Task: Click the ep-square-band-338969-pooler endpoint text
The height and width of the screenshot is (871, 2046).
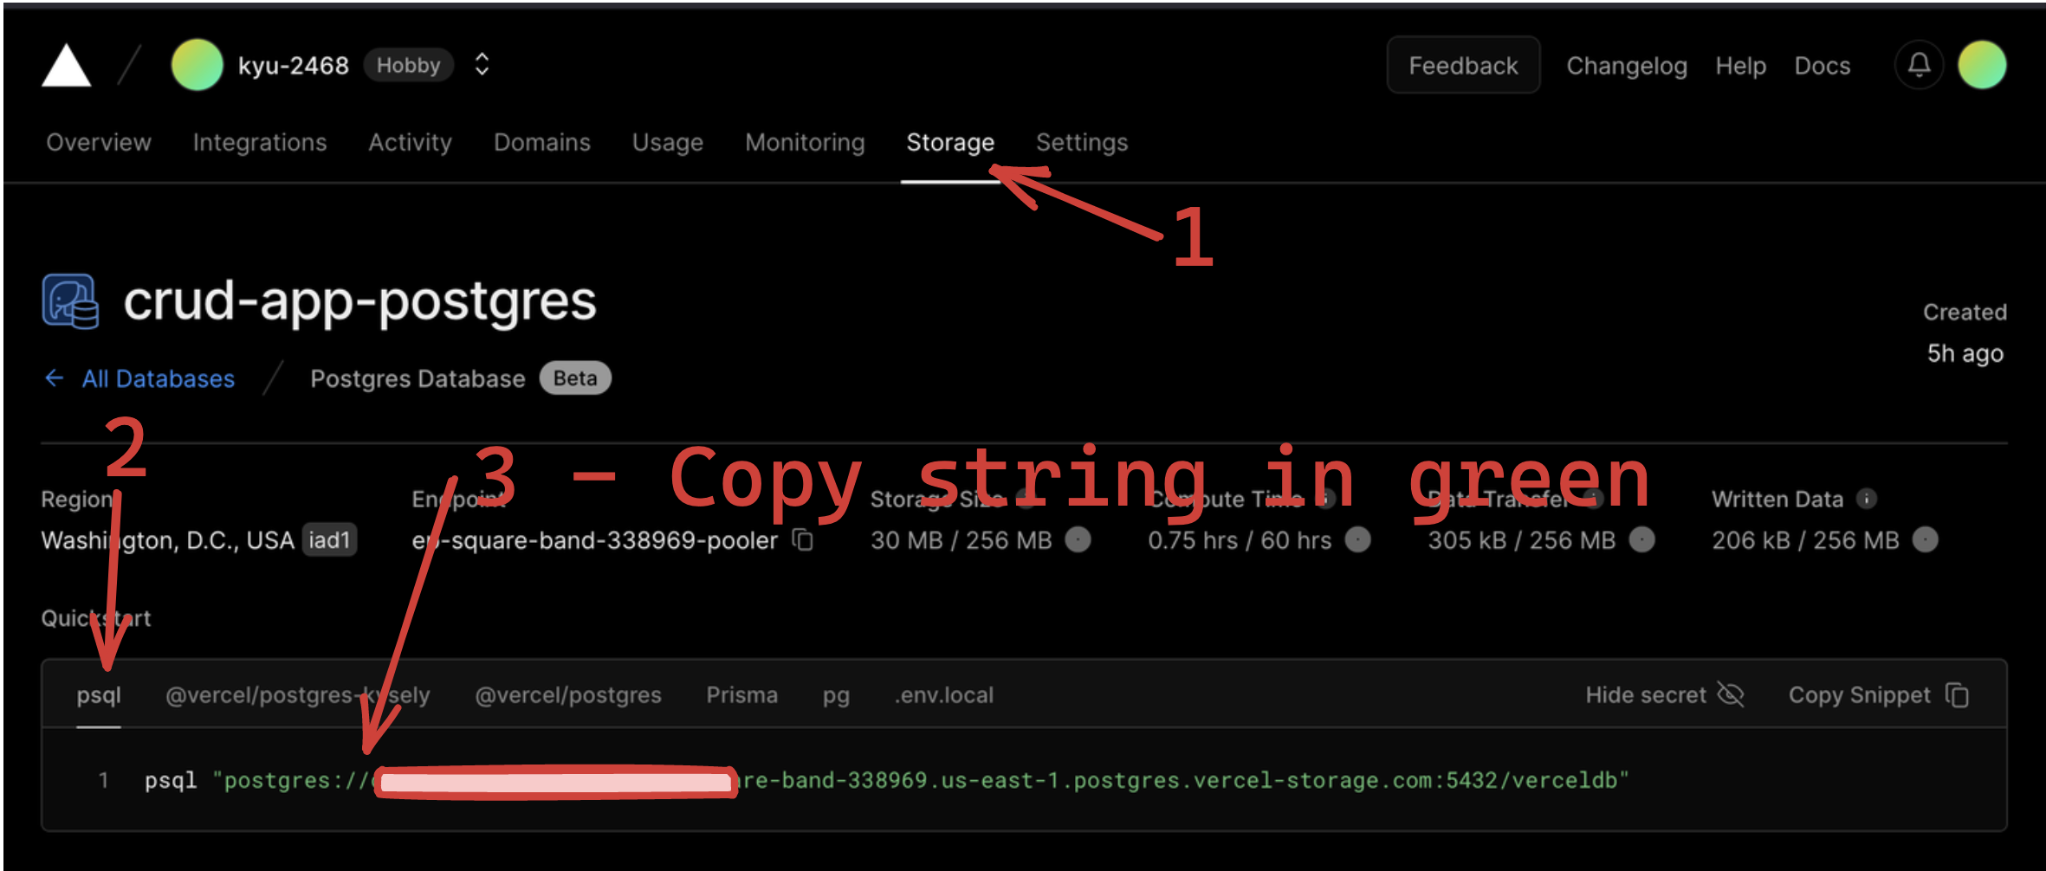Action: pos(594,540)
